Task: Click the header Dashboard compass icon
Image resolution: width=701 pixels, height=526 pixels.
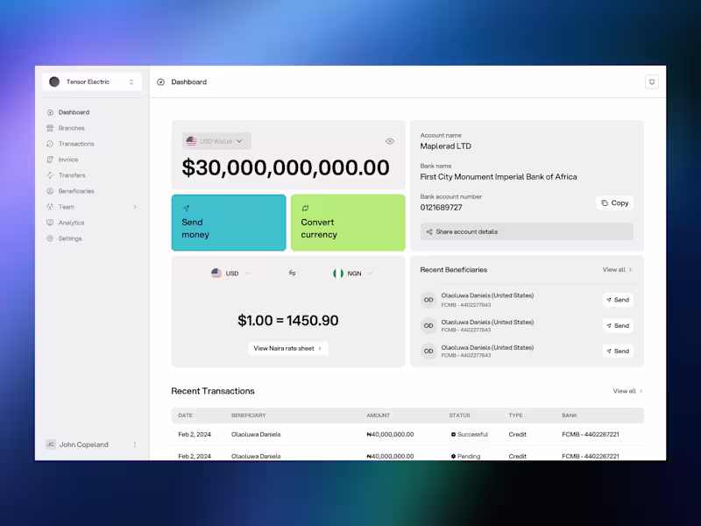Action: 161,82
